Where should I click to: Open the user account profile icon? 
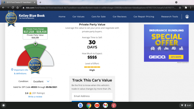point(187,17)
